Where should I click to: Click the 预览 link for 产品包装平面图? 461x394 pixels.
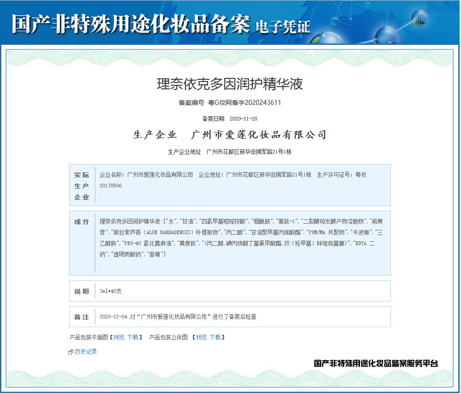coord(119,337)
